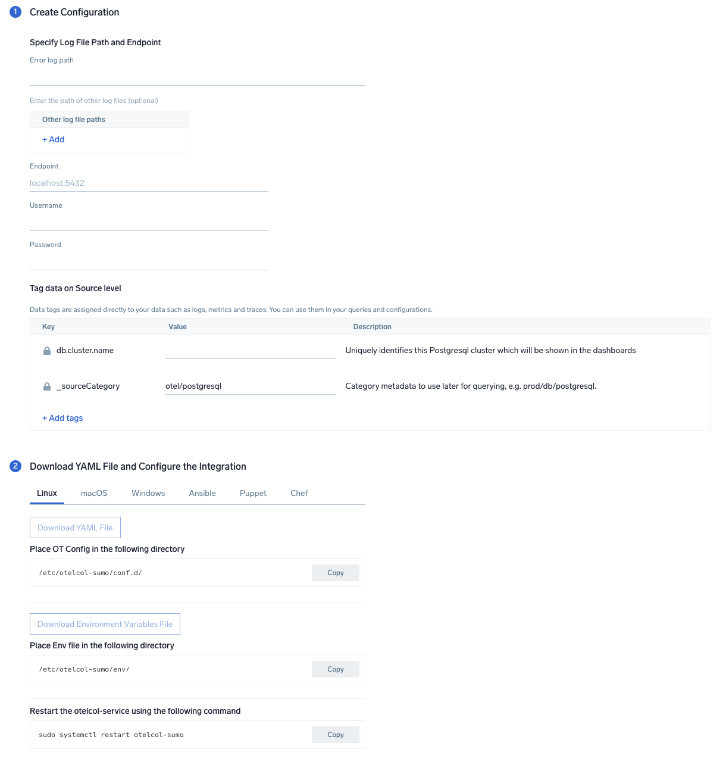Click the lock icon beside _sourceCategory

tap(47, 386)
